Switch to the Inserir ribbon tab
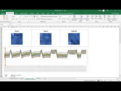 pos(16,13)
